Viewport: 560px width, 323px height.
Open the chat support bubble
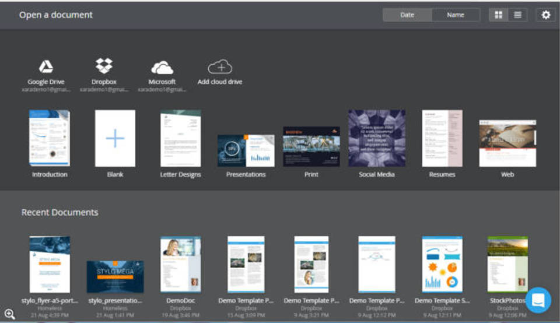(x=538, y=300)
